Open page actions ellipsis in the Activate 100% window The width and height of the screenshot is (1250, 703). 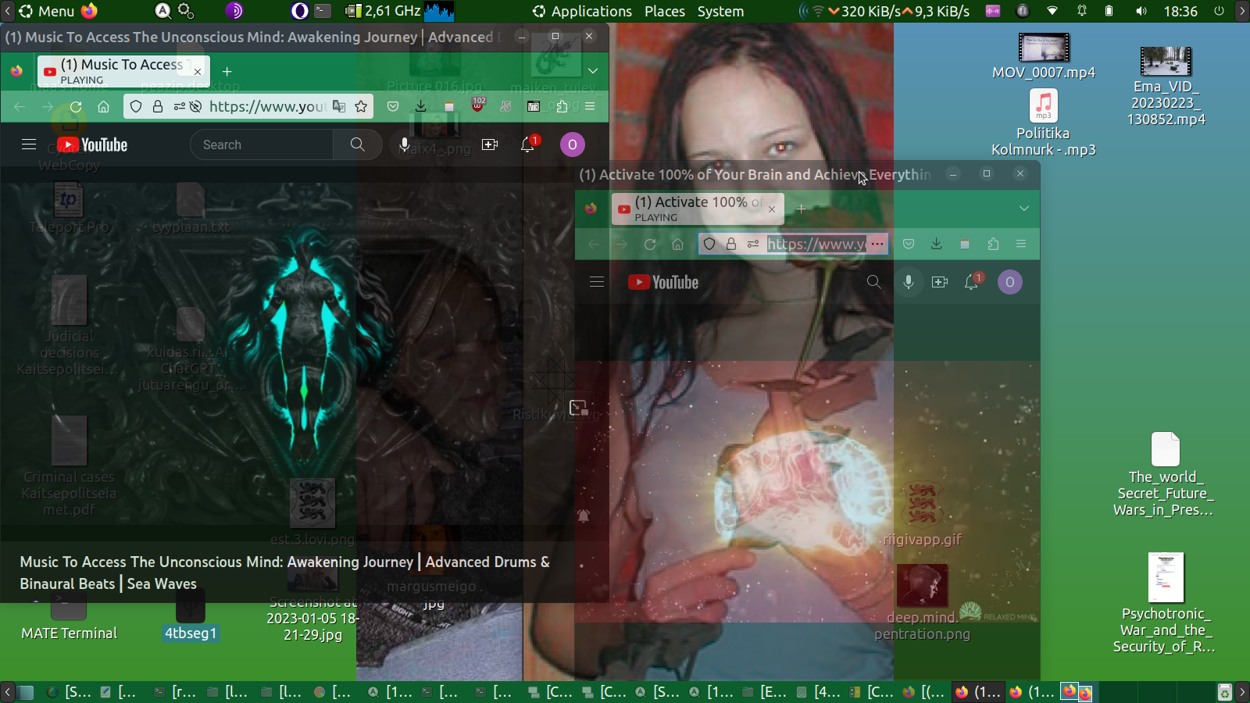point(877,244)
